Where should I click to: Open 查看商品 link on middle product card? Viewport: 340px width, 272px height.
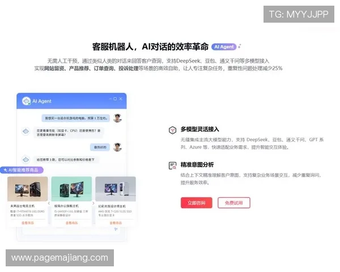72,223
